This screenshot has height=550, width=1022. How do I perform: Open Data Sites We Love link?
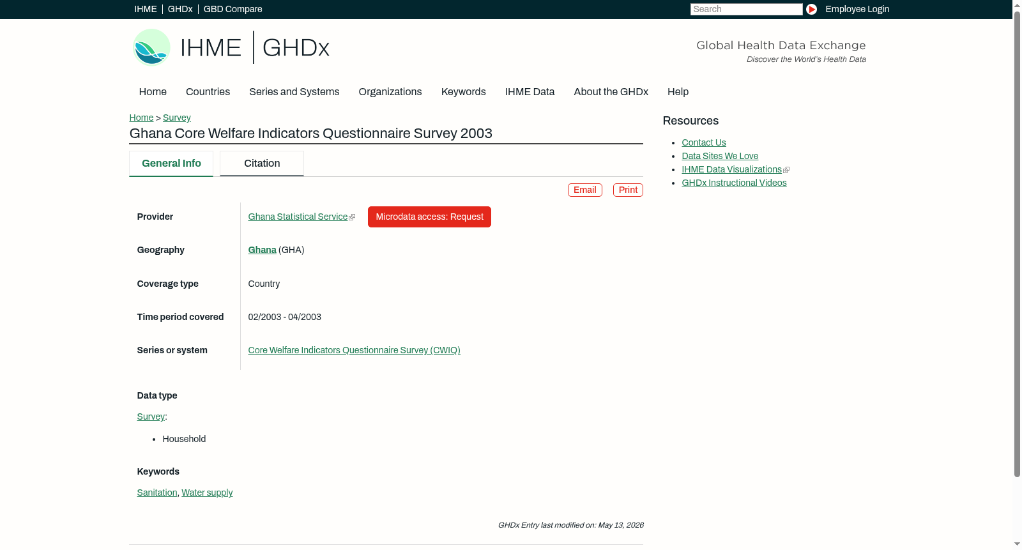point(720,156)
